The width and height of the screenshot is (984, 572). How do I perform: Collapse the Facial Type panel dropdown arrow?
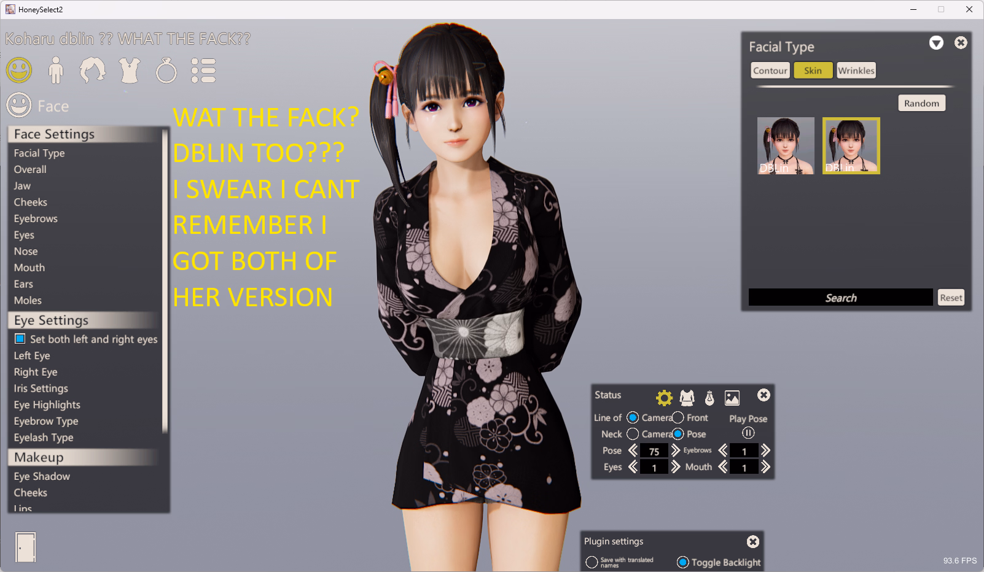click(x=936, y=43)
